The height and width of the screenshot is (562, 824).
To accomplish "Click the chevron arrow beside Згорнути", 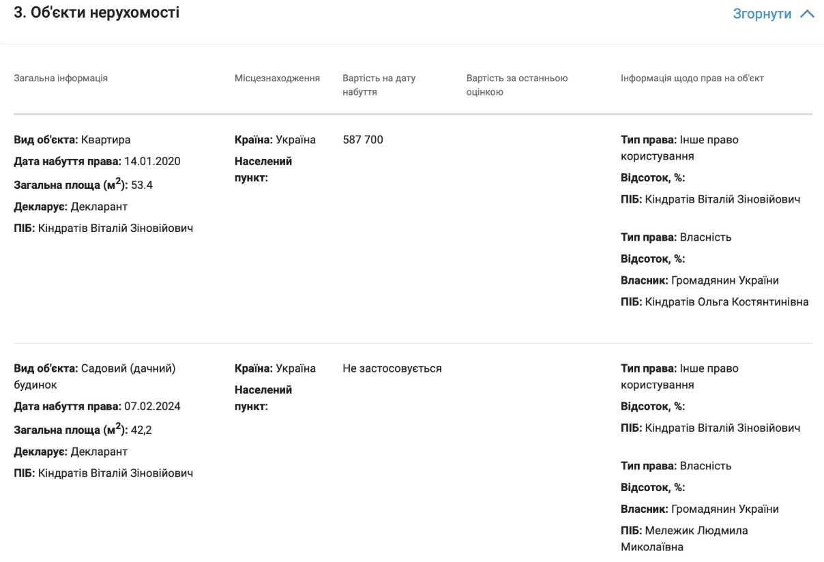I will [x=807, y=14].
